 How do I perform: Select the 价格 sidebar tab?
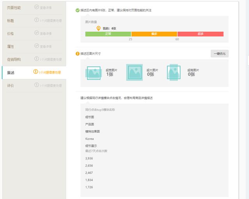[34, 34]
